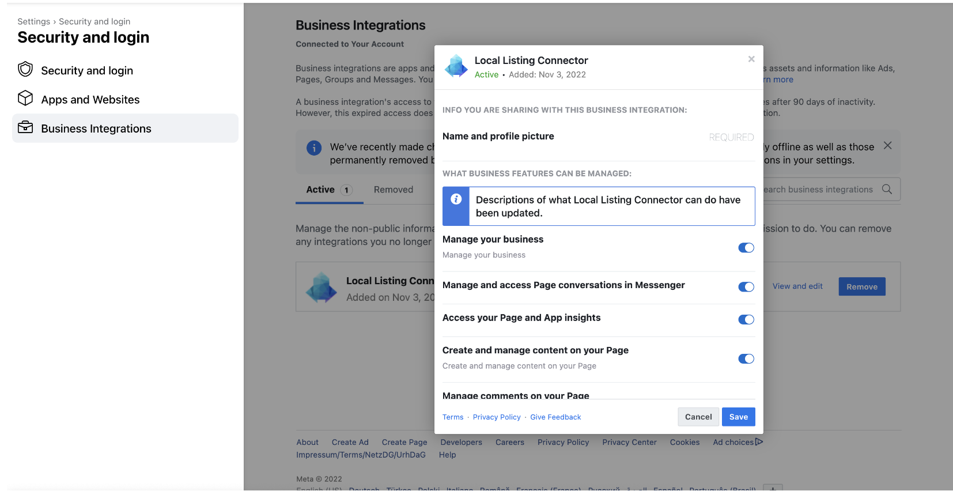Screen dimensions: 953x491
Task: Switch off Create and manage content on your Page
Action: 746,359
